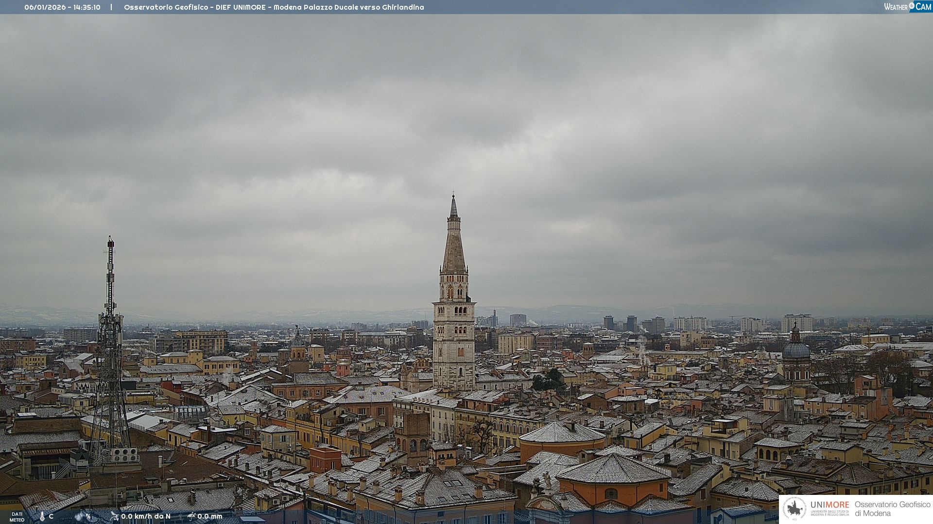Click Osservatorio Geofisico di Modena text

[892, 508]
